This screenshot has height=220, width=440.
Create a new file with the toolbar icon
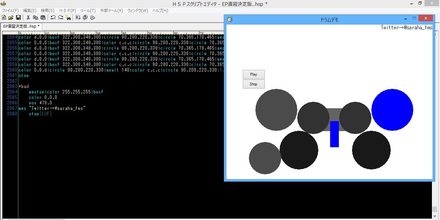(4, 17)
